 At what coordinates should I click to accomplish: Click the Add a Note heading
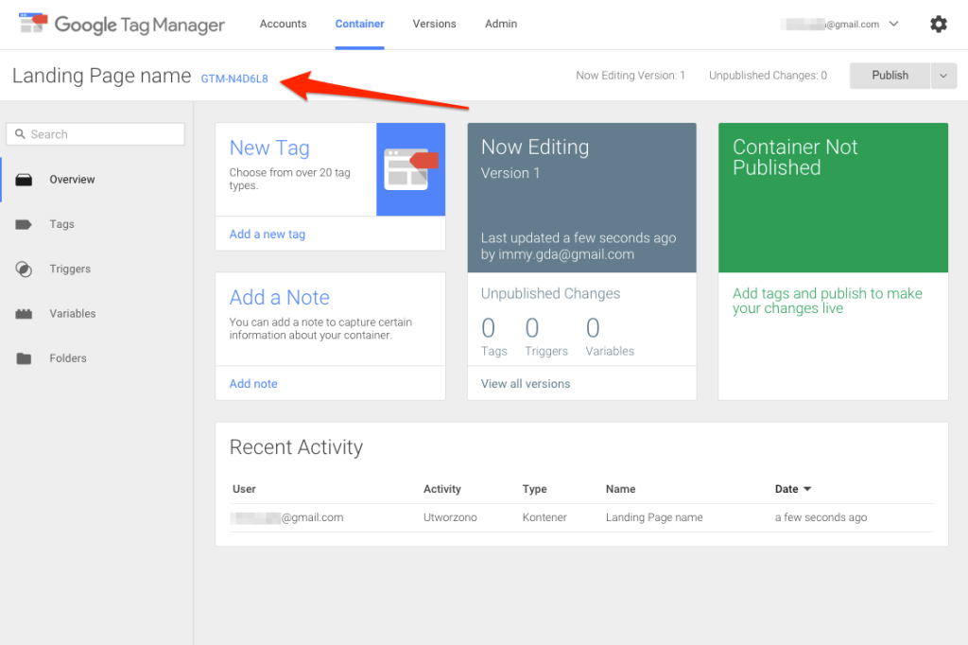[279, 297]
